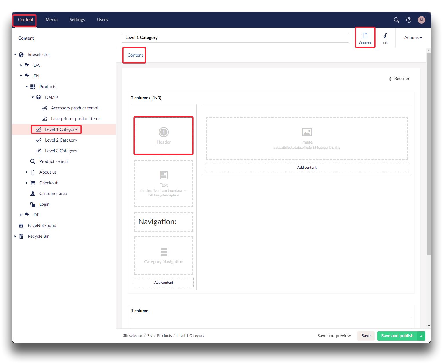Open Save and publish options arrow
The width and height of the screenshot is (443, 364).
(x=421, y=336)
